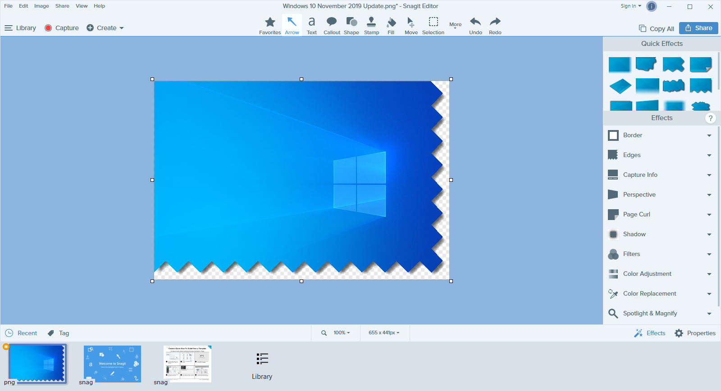Select the Arrow tool
721x391 pixels.
[x=292, y=26]
